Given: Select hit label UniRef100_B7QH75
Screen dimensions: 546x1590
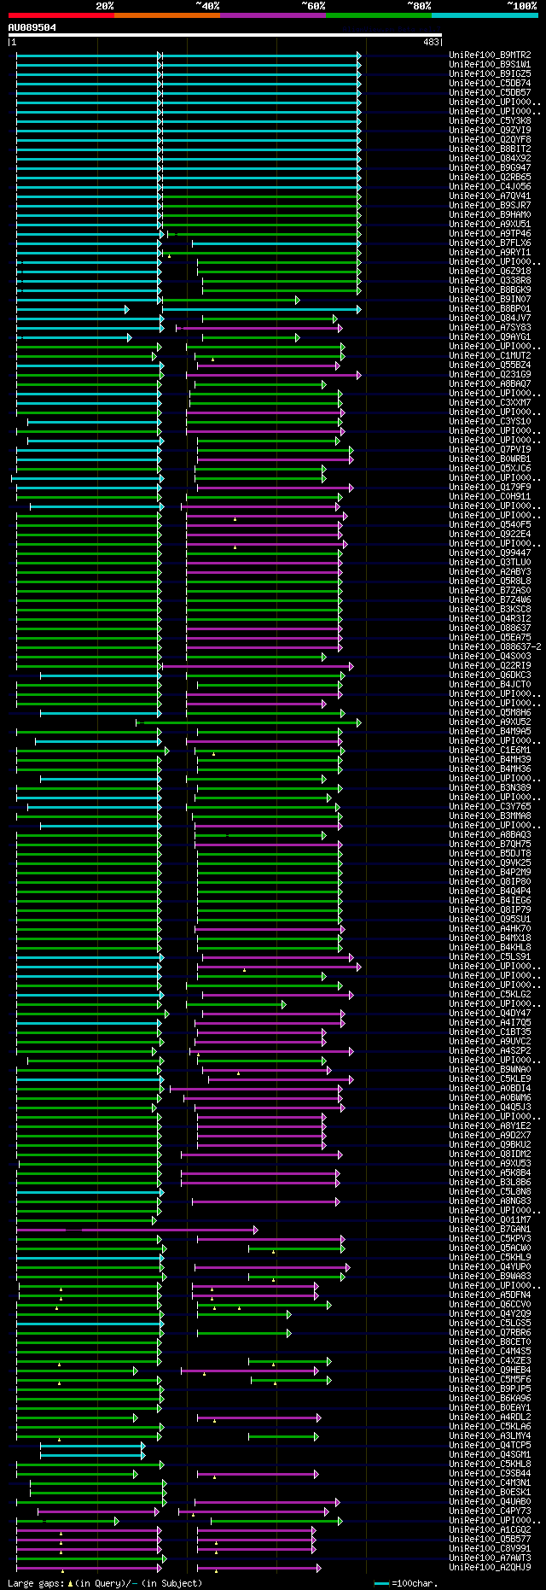Looking at the screenshot, I should coord(490,845).
